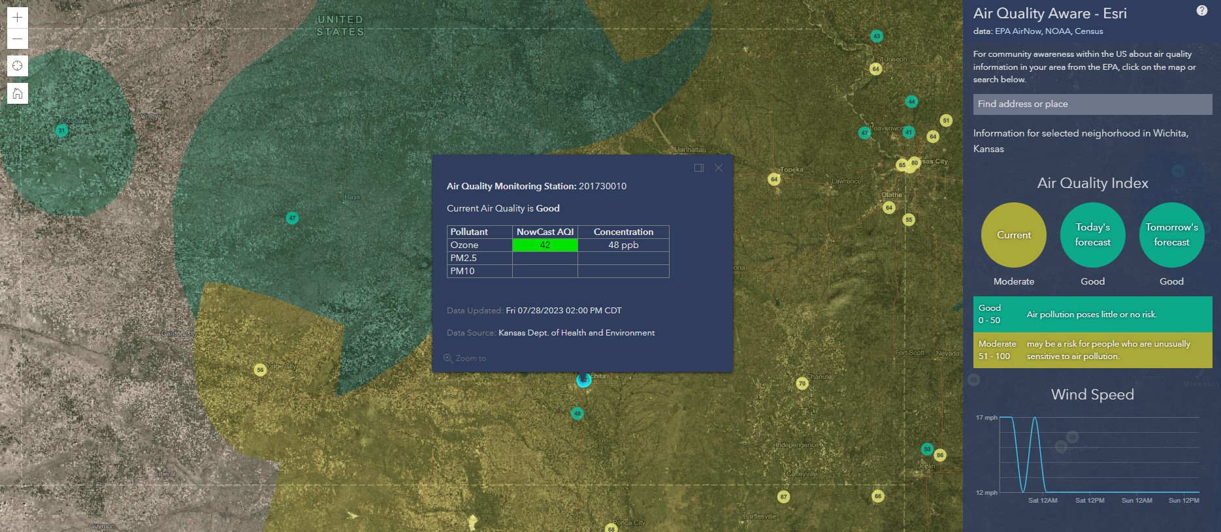Image resolution: width=1221 pixels, height=532 pixels.
Task: Select station marker 48 south of Wichita
Action: click(577, 413)
